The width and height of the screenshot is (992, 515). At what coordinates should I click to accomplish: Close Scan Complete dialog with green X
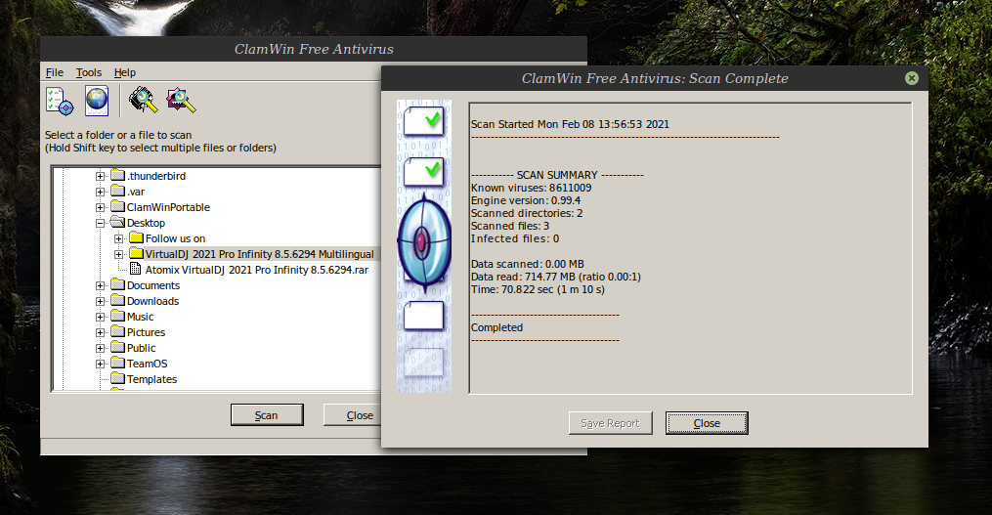click(x=912, y=78)
